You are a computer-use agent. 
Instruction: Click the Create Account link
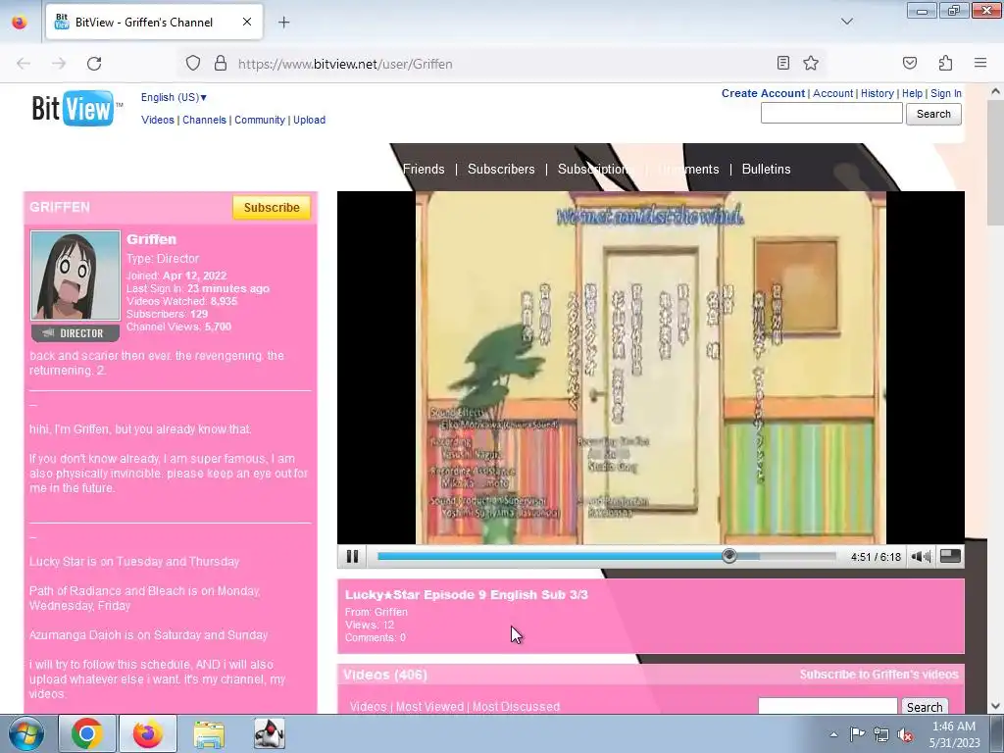763,93
